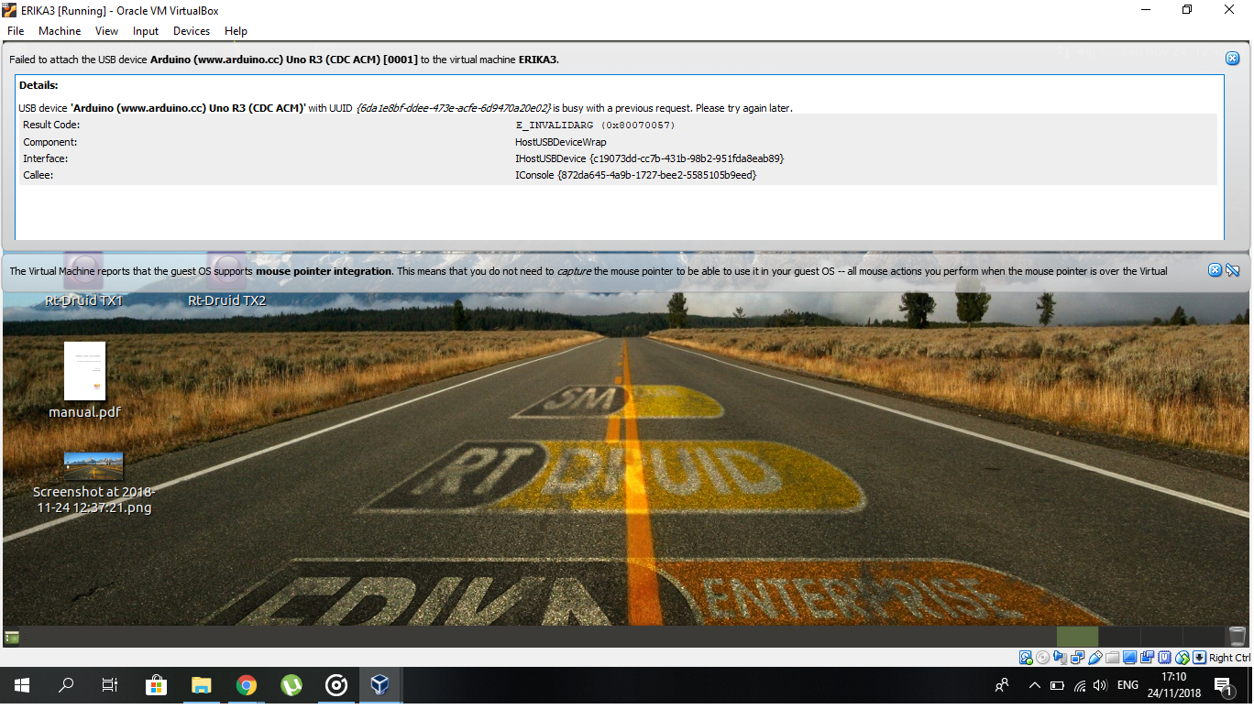Click the IConsole callee value
This screenshot has height=709, width=1254.
coord(635,175)
